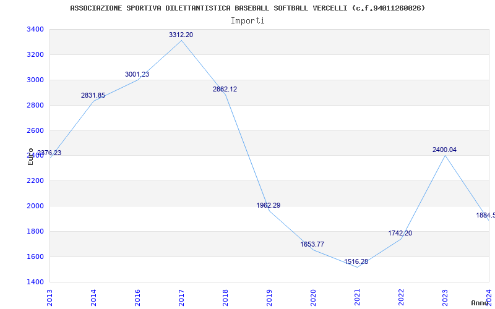Click the x-axis year 2023
This screenshot has width=495, height=309.
coord(445,297)
